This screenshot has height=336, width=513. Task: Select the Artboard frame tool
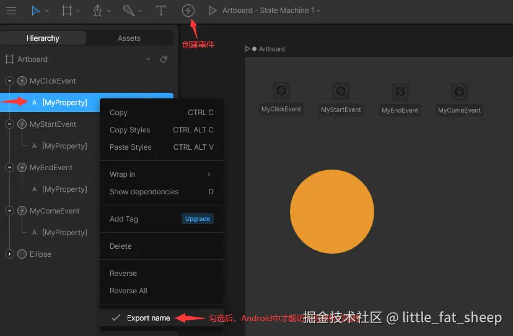(x=67, y=11)
